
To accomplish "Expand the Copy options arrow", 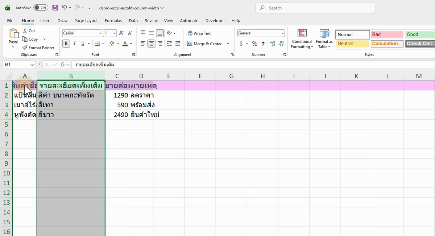I will 44,39.
